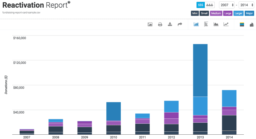This screenshot has width=256, height=139.
Task: Click the 2013 x-axis label
Action: tap(200, 137)
